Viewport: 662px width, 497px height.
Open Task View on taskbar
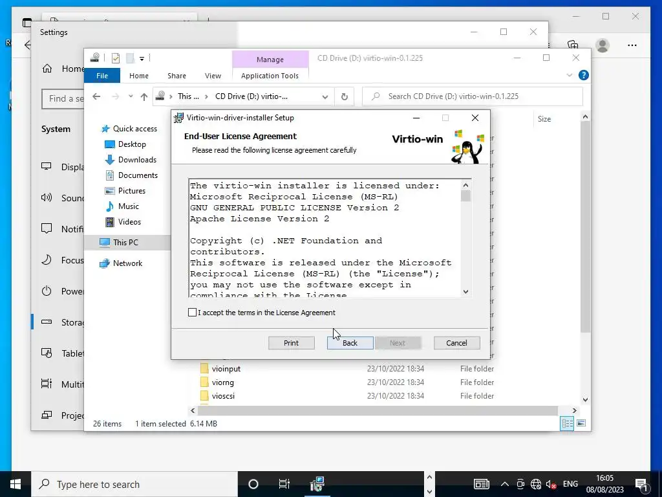point(284,484)
